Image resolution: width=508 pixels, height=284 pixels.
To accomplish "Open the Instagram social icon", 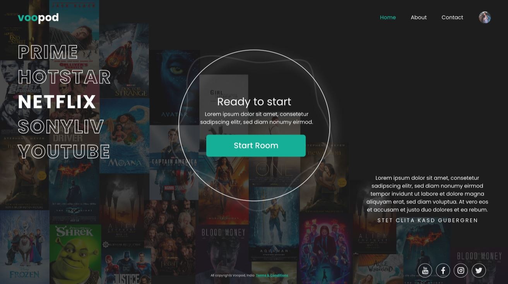I will [x=461, y=270].
